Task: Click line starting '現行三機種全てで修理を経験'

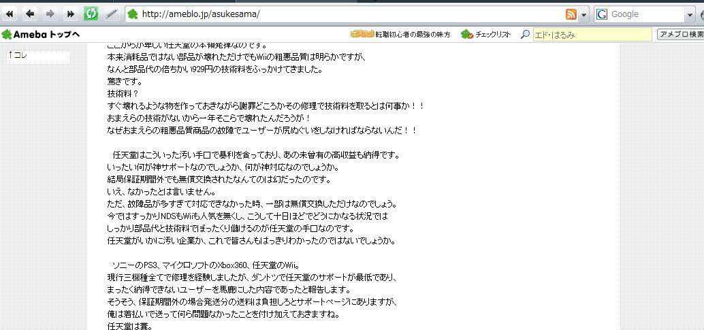Action: click(252, 278)
